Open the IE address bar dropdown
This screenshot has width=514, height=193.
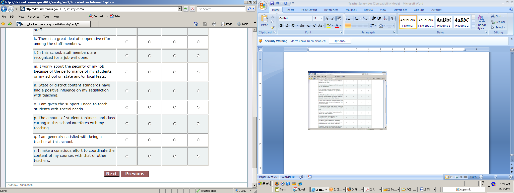pyautogui.click(x=179, y=9)
